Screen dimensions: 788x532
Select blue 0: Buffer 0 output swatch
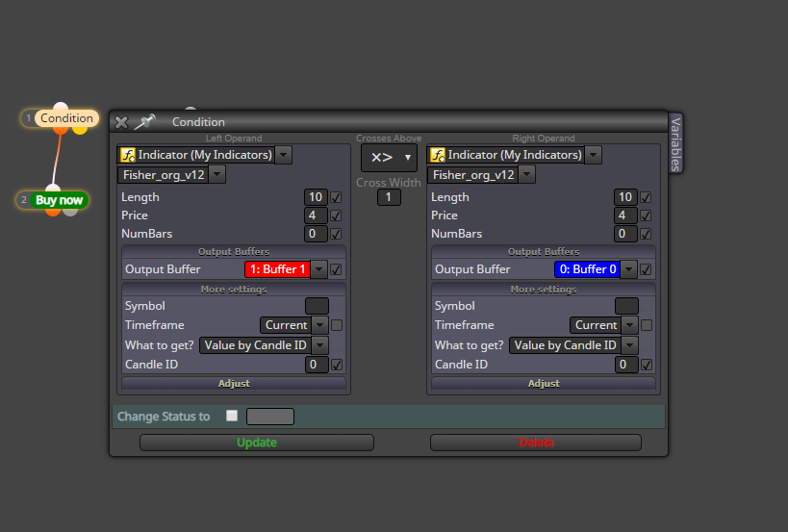(587, 269)
